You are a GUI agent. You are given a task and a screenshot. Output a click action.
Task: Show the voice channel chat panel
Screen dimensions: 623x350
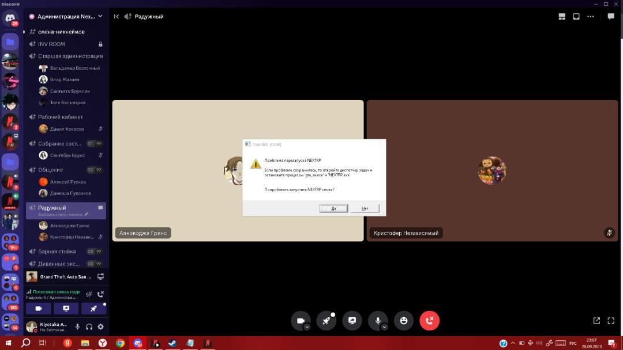point(611,16)
